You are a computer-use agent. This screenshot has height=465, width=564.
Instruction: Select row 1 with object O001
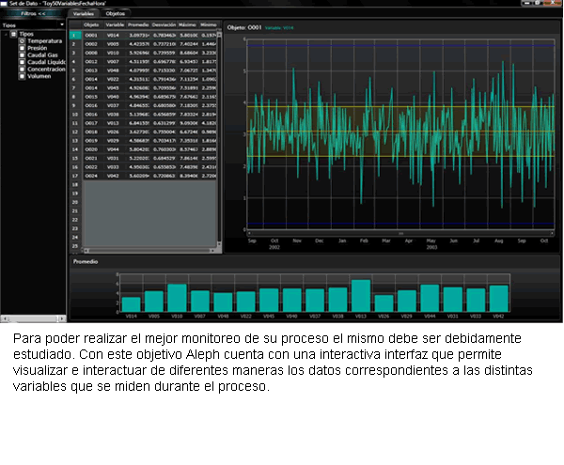92,35
